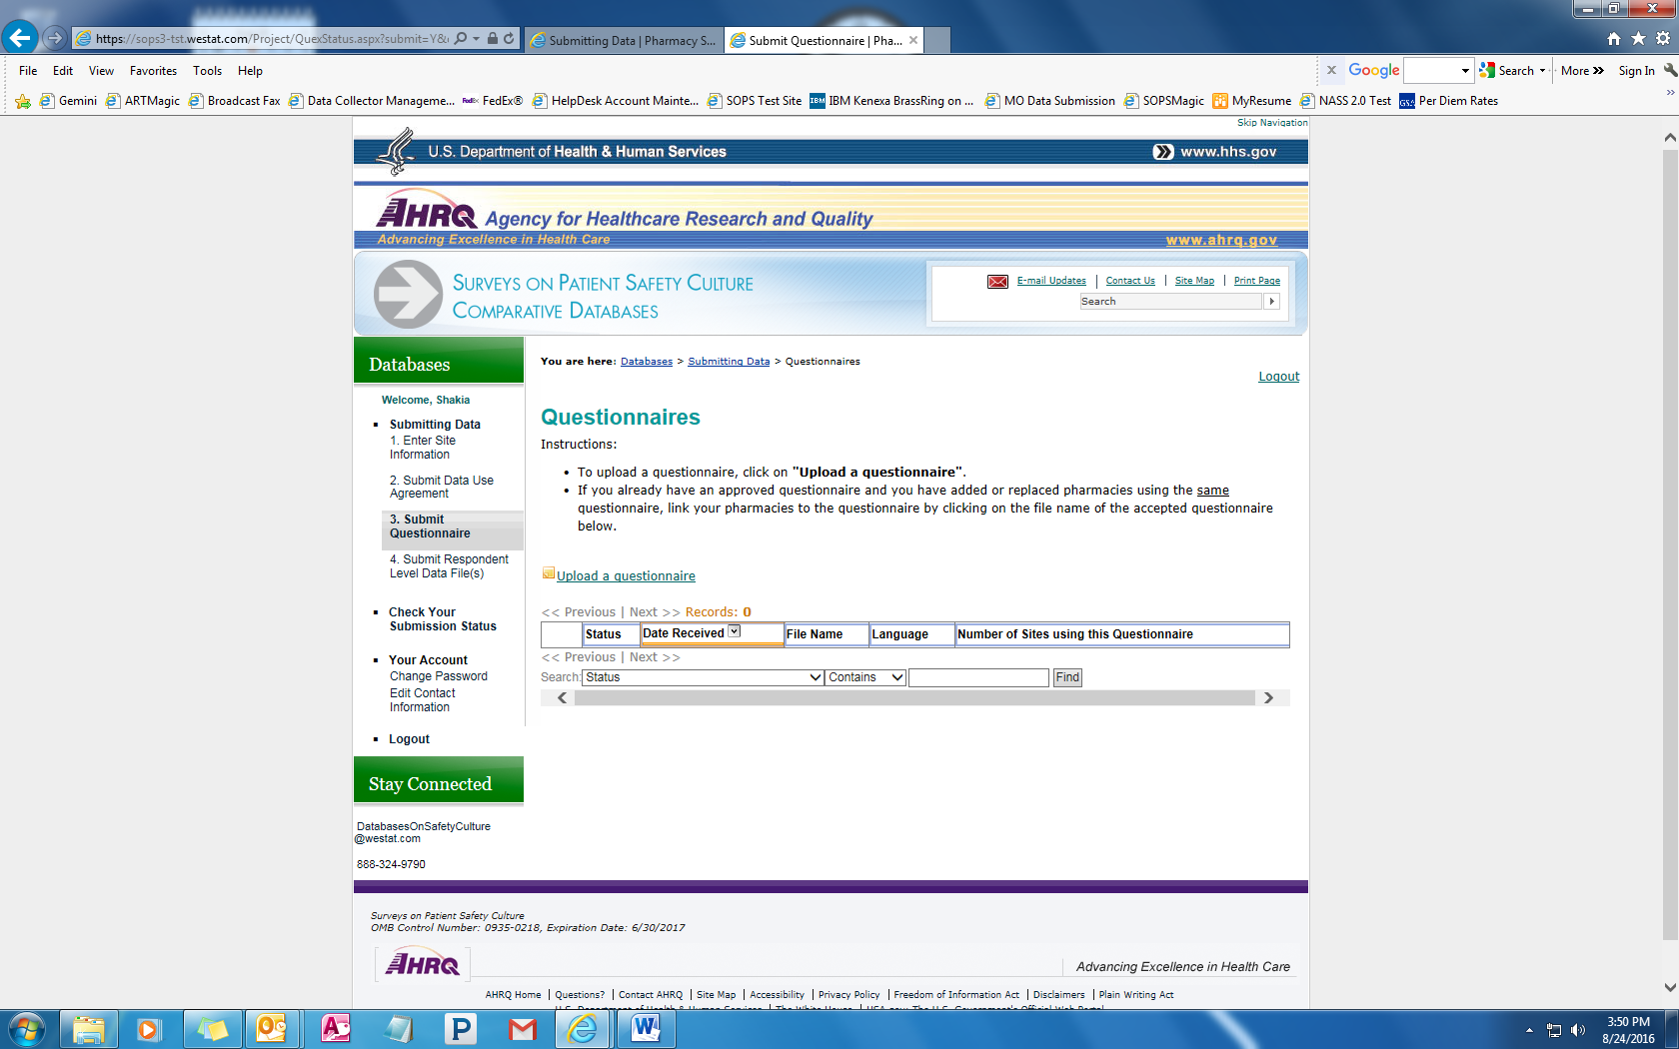The height and width of the screenshot is (1049, 1679).
Task: Open the File menu
Action: [28, 71]
